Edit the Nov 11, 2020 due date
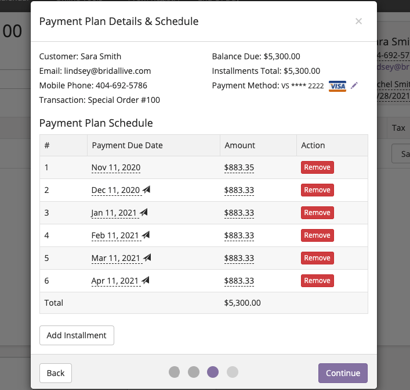Viewport: 410px width, 390px height. coord(116,167)
